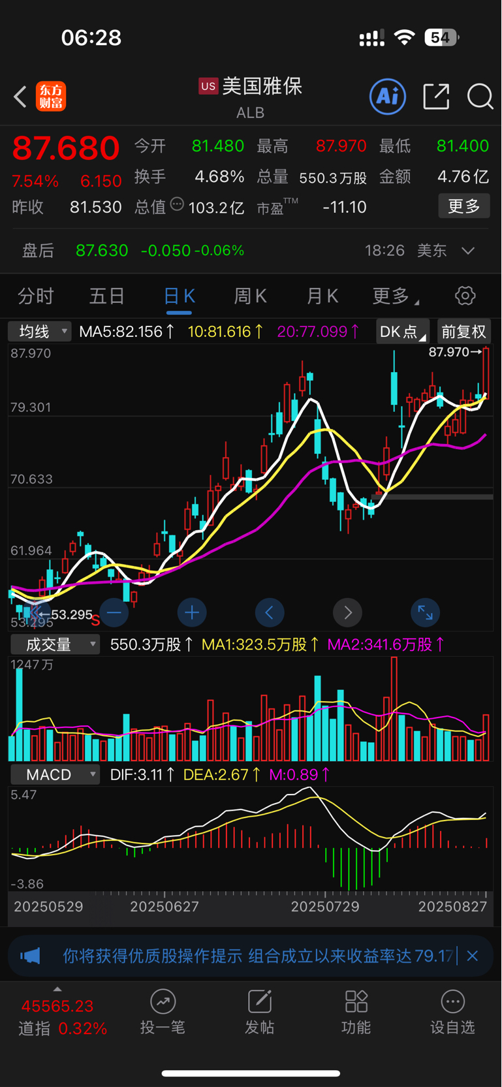This screenshot has height=1087, width=502.
Task: Open the 均线 indicator dropdown
Action: (40, 332)
